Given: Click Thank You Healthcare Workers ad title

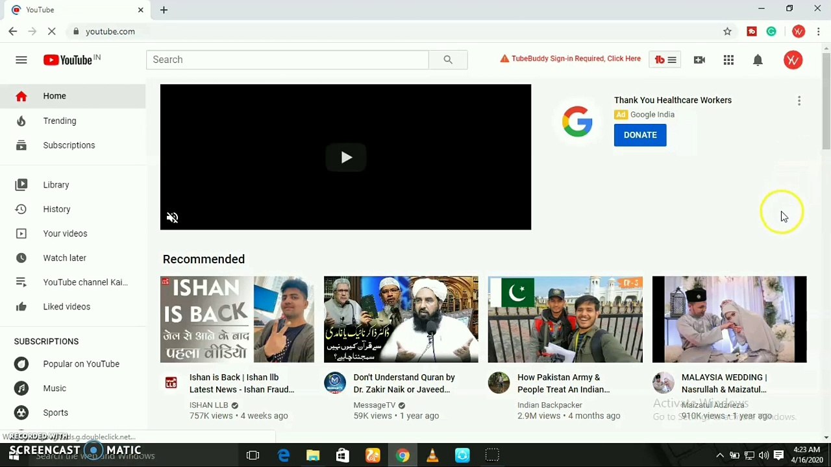Looking at the screenshot, I should tap(673, 100).
